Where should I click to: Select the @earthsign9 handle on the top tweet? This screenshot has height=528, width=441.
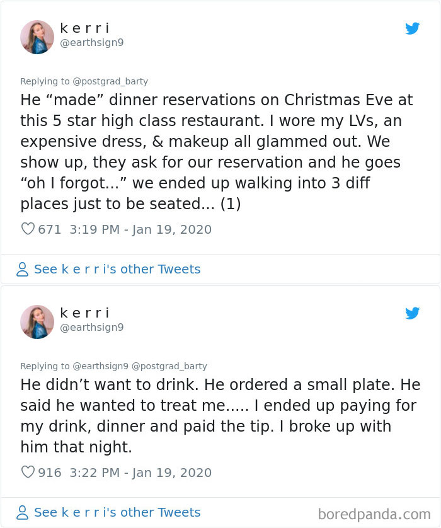click(91, 43)
